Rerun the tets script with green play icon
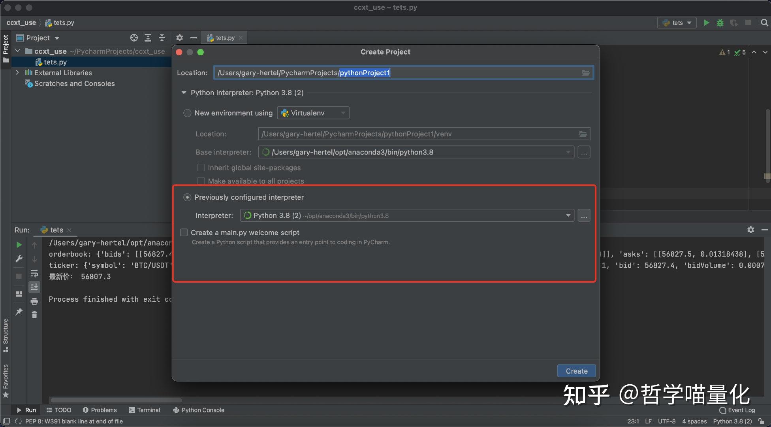Image resolution: width=771 pixels, height=427 pixels. coord(19,245)
